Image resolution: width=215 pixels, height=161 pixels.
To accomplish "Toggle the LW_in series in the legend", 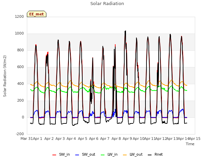I will [x=109, y=154].
